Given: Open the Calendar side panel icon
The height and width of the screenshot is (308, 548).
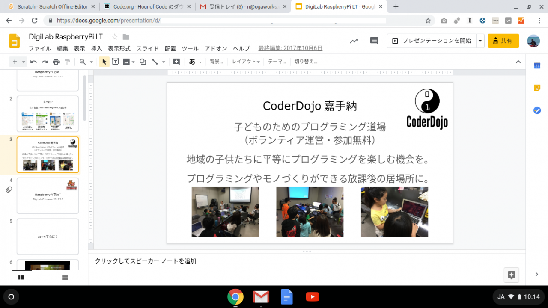Looking at the screenshot, I should tap(537, 65).
